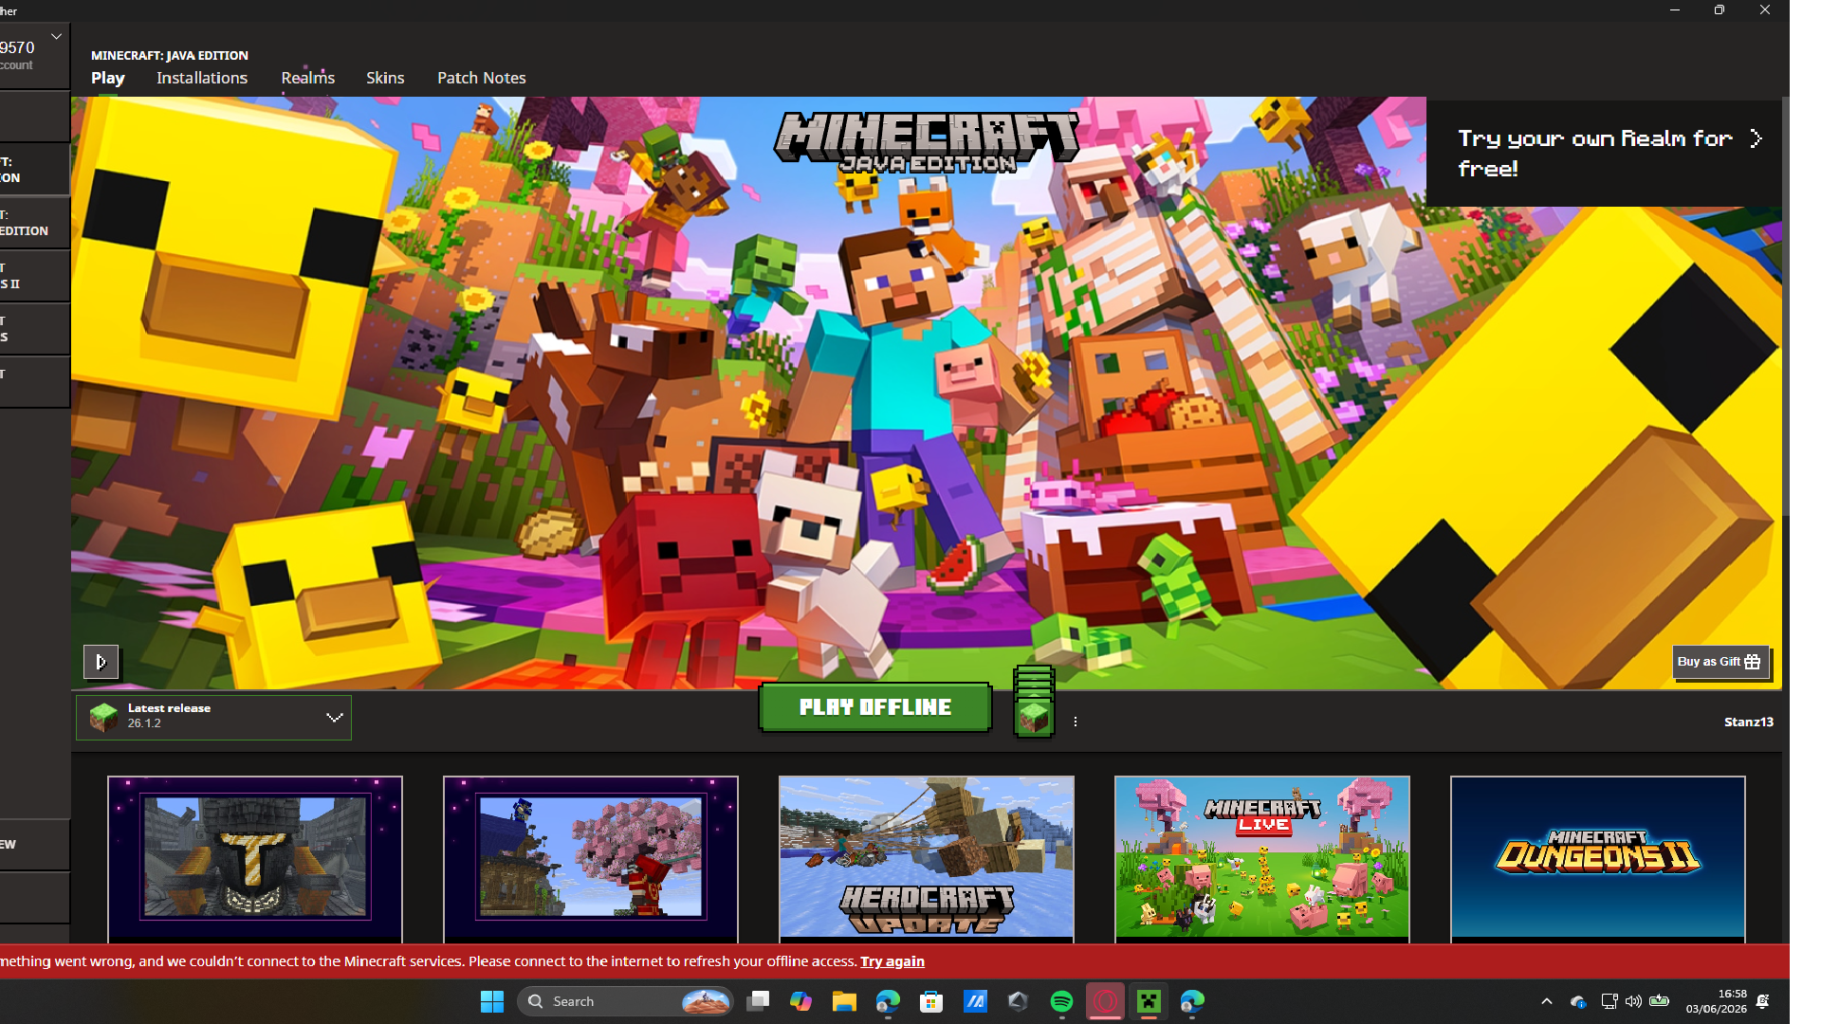The width and height of the screenshot is (1821, 1024).
Task: Switch to the Installations tab
Action: [202, 78]
